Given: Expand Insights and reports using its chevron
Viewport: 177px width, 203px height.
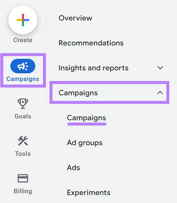Looking at the screenshot, I should coord(160,68).
